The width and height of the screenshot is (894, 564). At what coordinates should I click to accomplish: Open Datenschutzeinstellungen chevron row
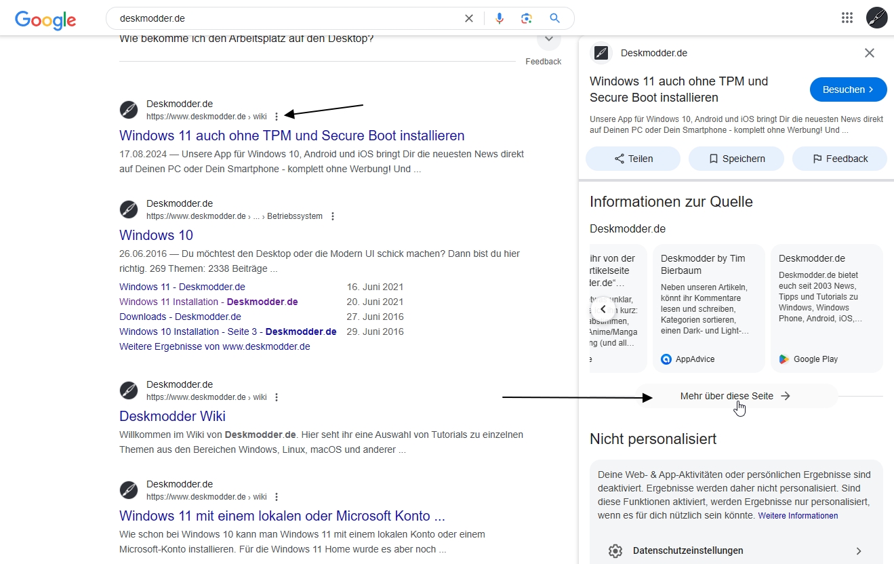[x=736, y=550]
